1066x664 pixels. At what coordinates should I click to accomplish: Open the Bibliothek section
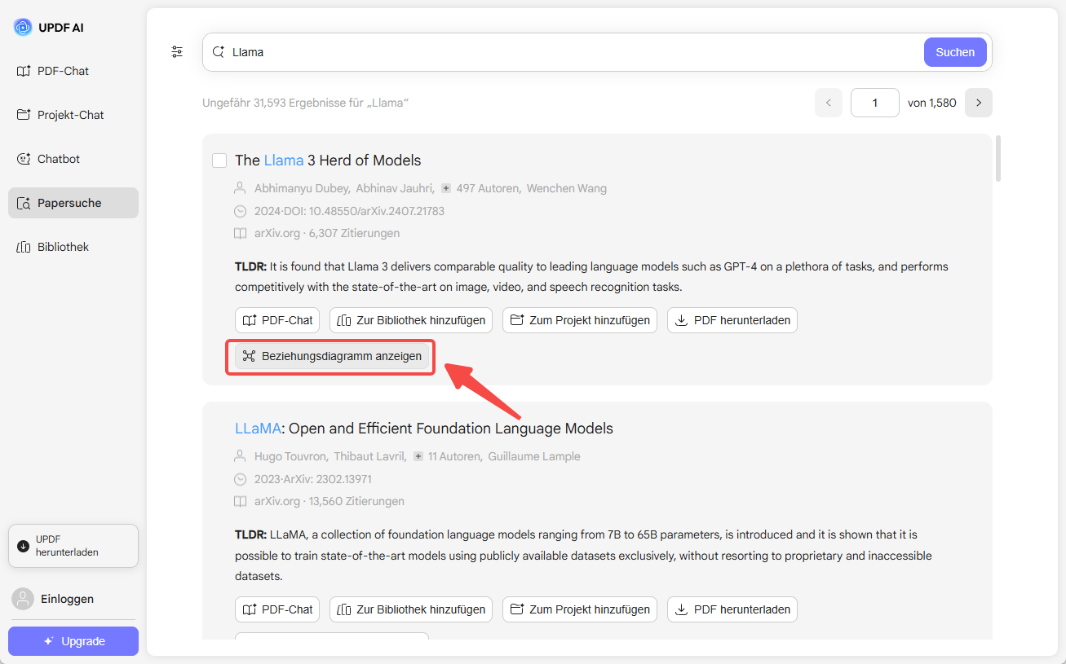(73, 247)
